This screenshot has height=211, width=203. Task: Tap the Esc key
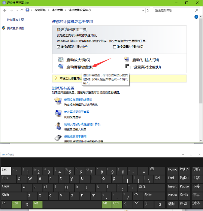click(x=6, y=171)
